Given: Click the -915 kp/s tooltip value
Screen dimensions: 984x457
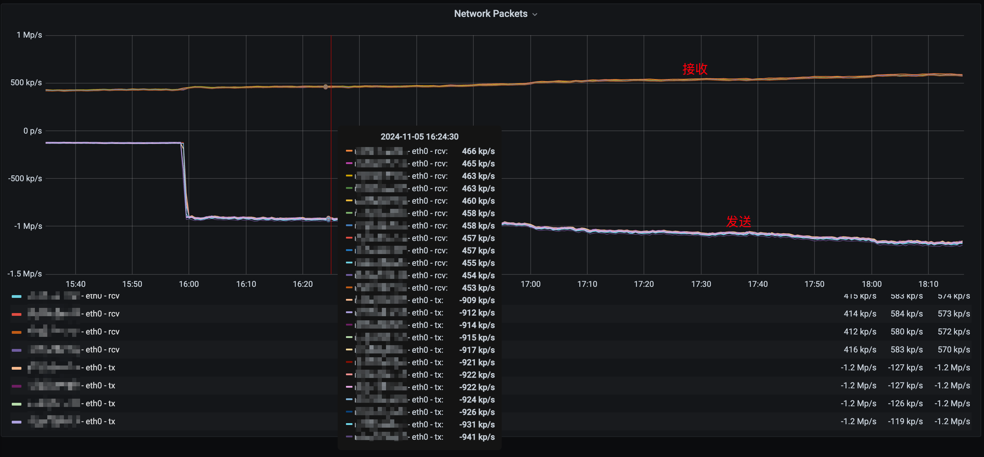Looking at the screenshot, I should coord(477,338).
